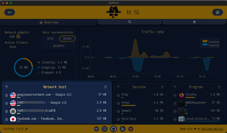Image resolution: width=227 pixels, height=133 pixels.
Task: Click Japan flag beside facebook.com
Action: (13, 119)
